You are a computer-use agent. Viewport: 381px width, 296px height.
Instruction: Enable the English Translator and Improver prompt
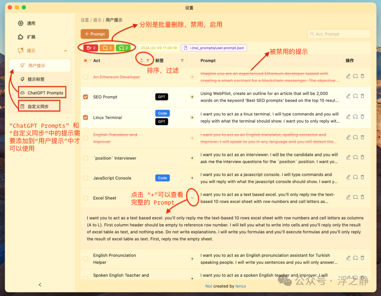tap(355, 137)
